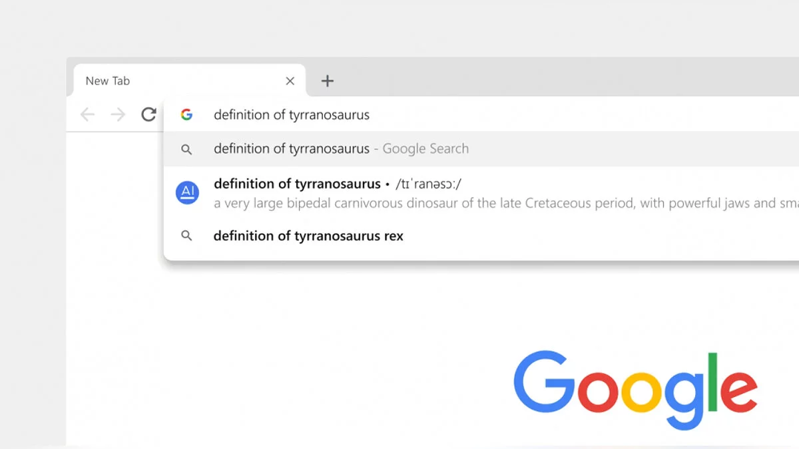Screen dimensions: 799x449
Task: Open a new tab with plus button
Action: [327, 81]
